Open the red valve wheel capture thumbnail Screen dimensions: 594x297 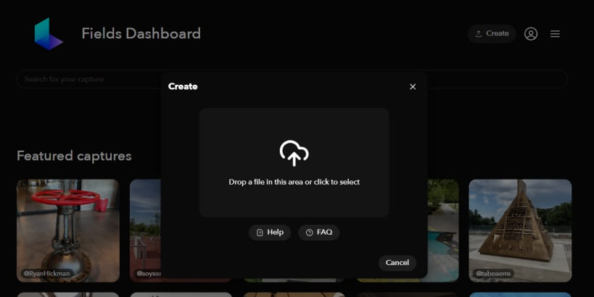pyautogui.click(x=68, y=230)
